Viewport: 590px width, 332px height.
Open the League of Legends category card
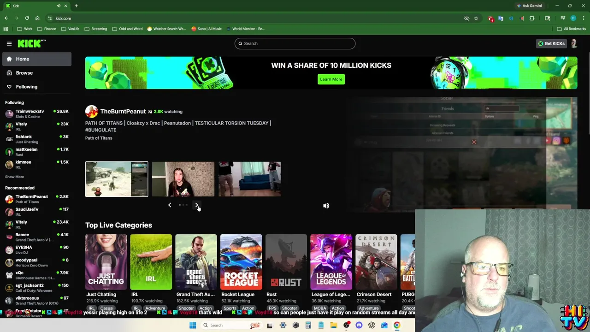[331, 262]
